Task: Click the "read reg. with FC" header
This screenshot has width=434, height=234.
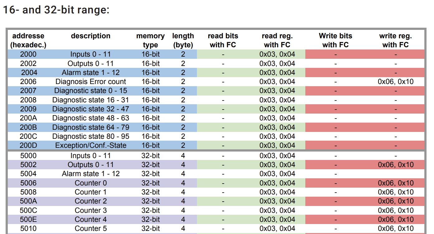Action: click(x=277, y=40)
